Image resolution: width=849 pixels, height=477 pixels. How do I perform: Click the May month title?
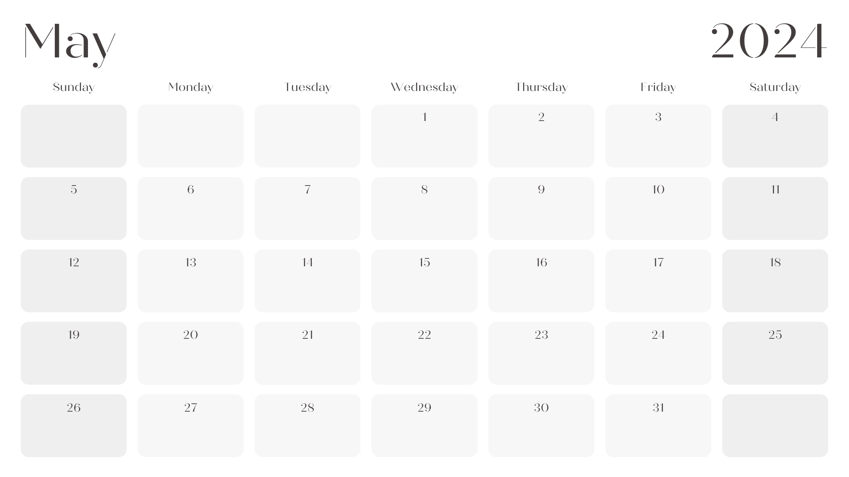(x=69, y=43)
